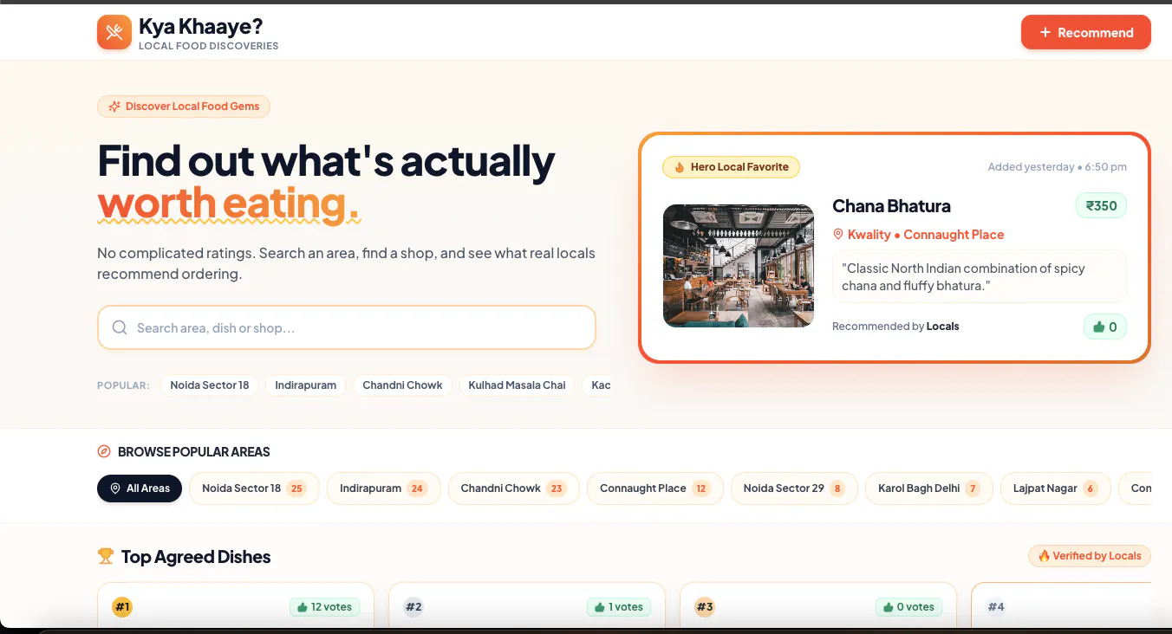Filter by Indirapuram area with 24 count
This screenshot has width=1172, height=634.
(x=384, y=488)
